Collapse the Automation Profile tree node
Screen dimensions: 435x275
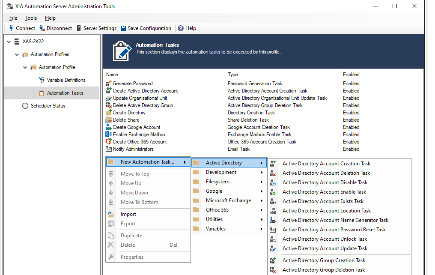25,67
